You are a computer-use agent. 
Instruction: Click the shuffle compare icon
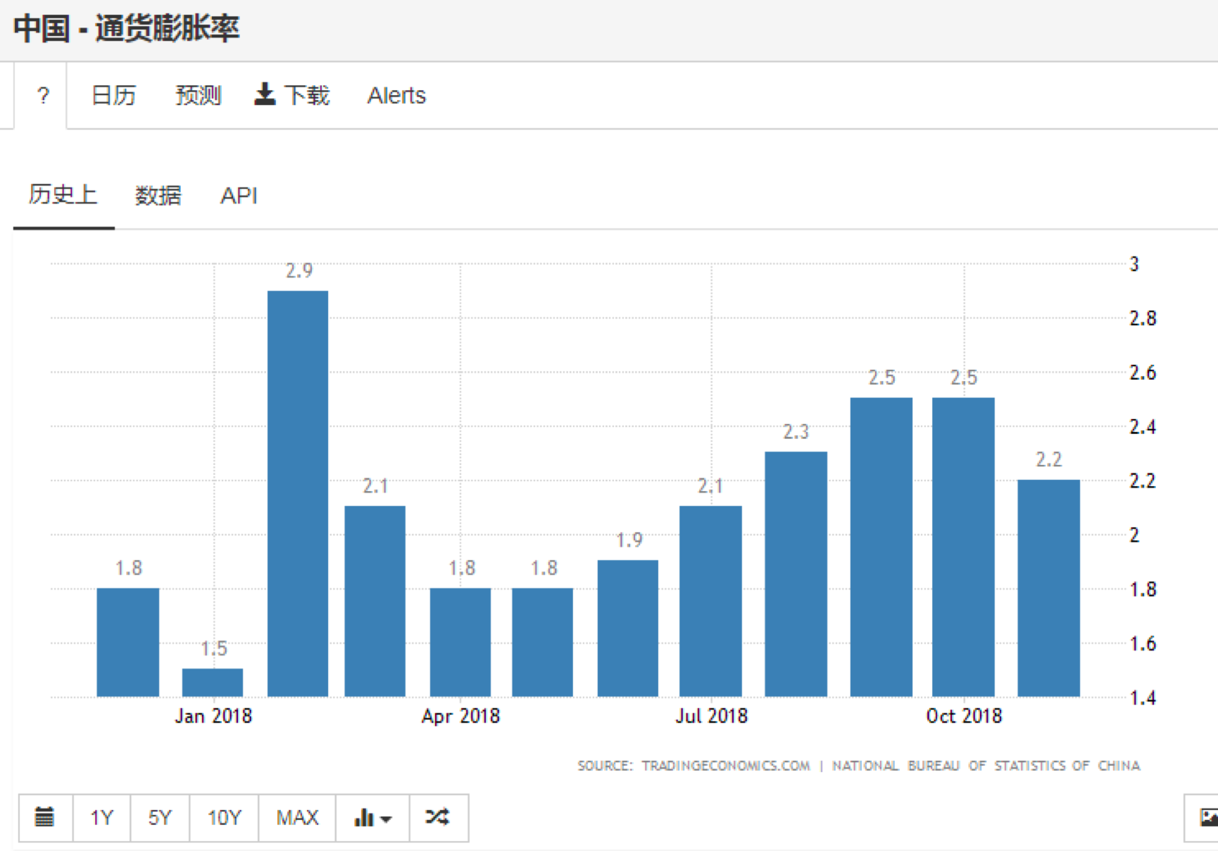(437, 817)
